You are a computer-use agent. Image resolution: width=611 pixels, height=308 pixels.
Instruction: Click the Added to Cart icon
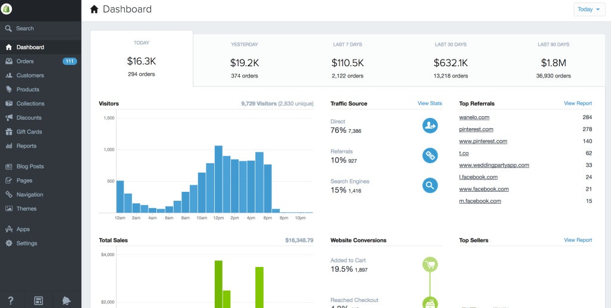click(x=430, y=265)
